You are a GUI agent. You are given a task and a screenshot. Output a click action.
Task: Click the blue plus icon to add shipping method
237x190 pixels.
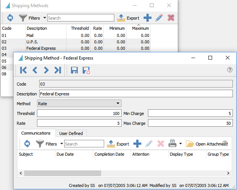coord(148,18)
